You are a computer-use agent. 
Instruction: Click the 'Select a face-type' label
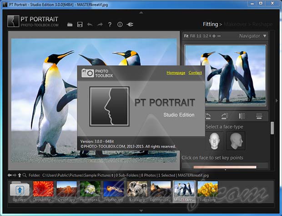pos(224,126)
